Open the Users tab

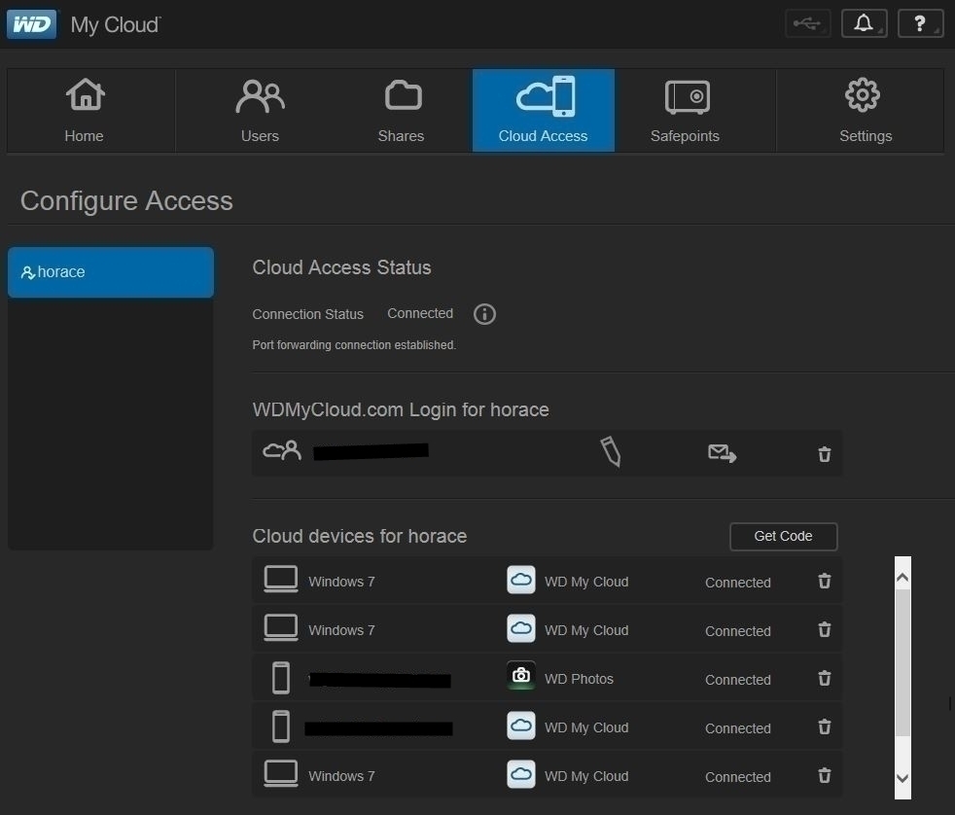[x=260, y=111]
